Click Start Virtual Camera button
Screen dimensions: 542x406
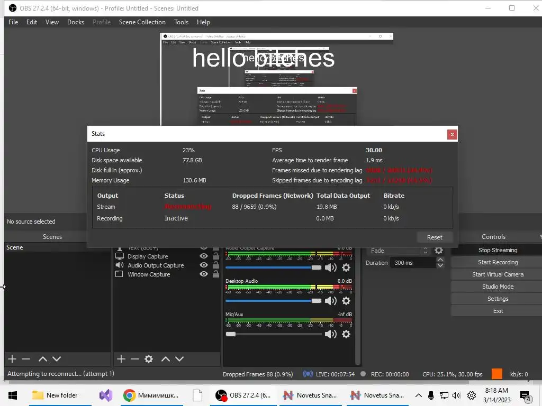pos(498,274)
